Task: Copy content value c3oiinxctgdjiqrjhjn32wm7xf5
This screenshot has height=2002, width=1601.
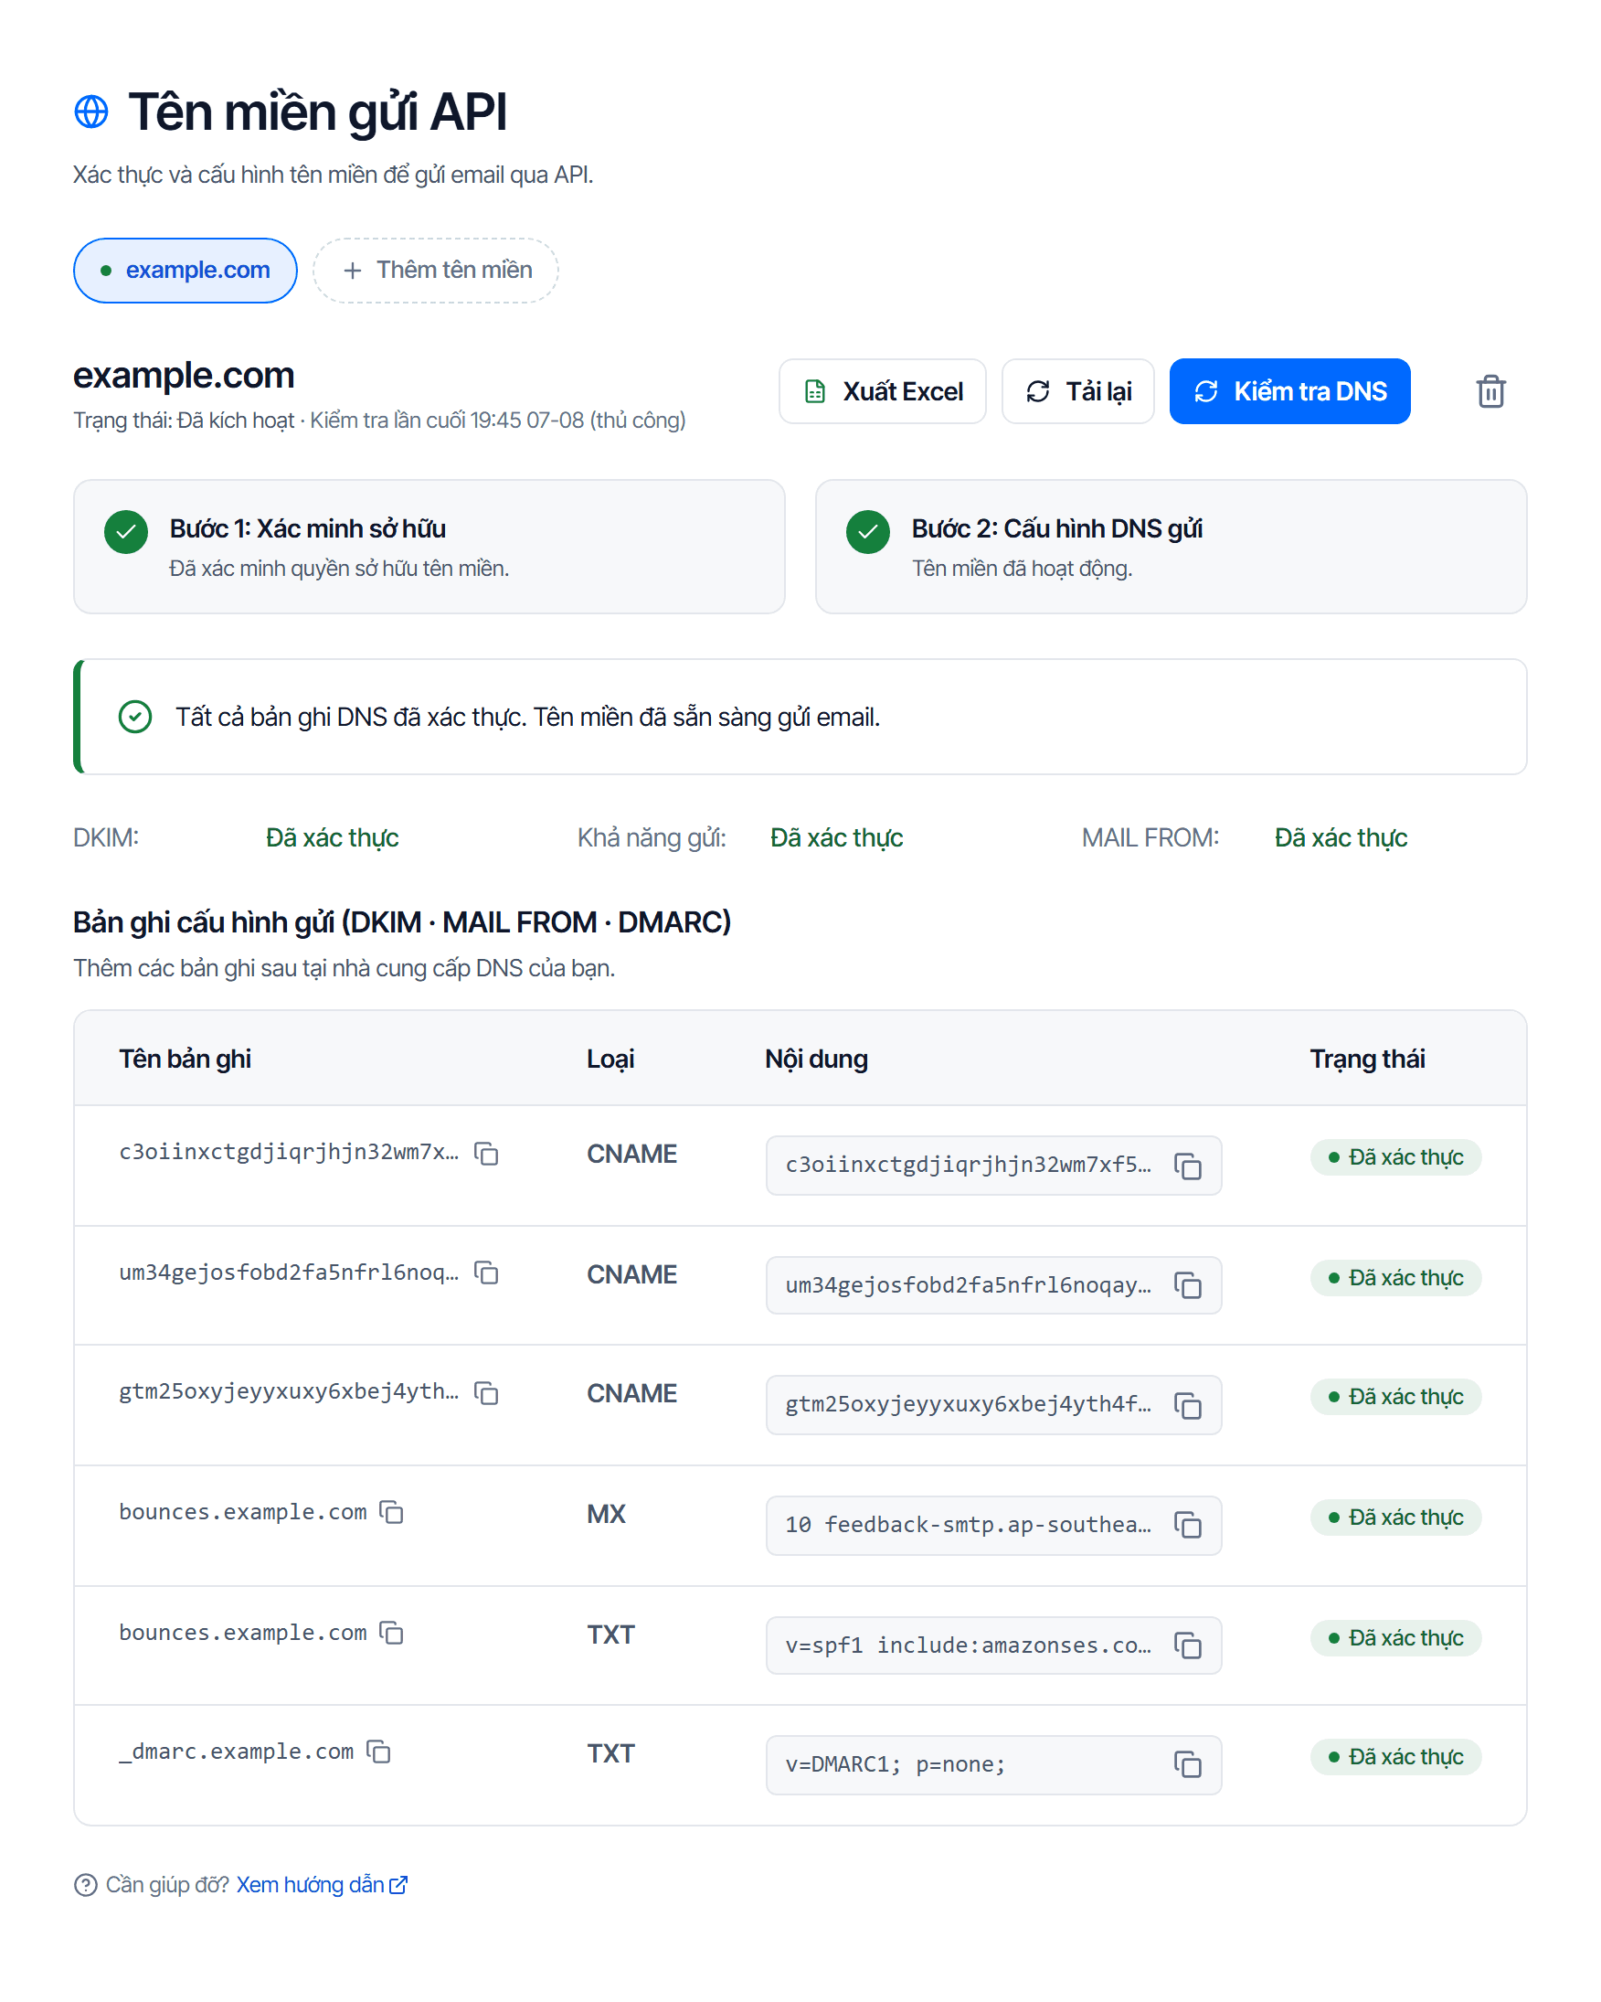Action: [1187, 1166]
